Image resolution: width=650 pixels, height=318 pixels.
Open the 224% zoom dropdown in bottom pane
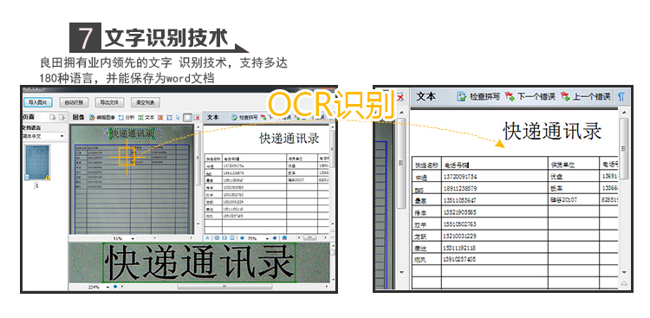100,287
